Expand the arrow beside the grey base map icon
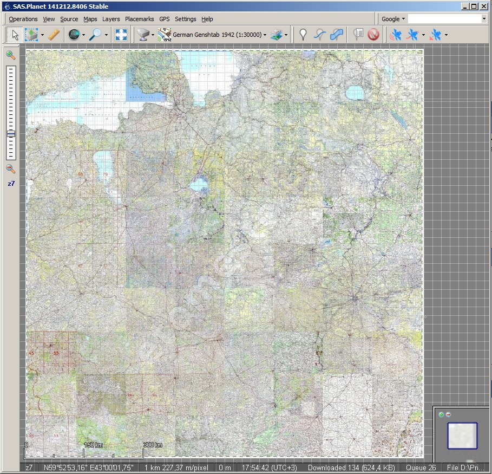 [x=153, y=35]
